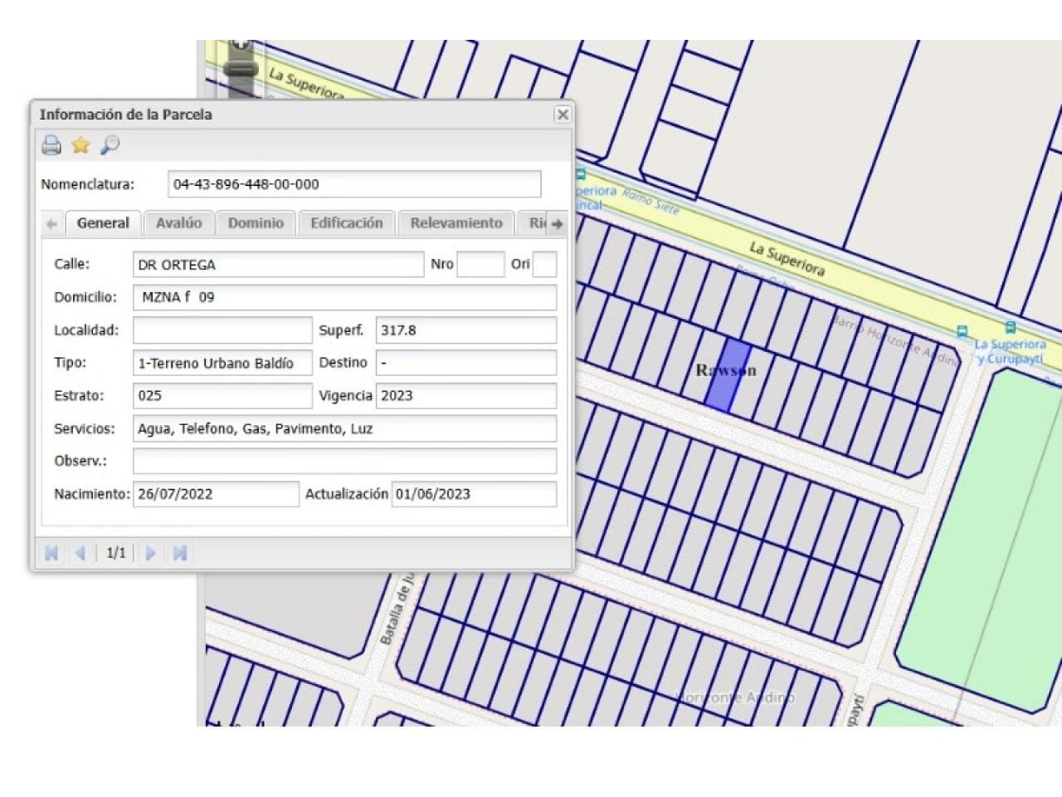The height and width of the screenshot is (797, 1062).
Task: Go to last record in pager
Action: pos(179,553)
